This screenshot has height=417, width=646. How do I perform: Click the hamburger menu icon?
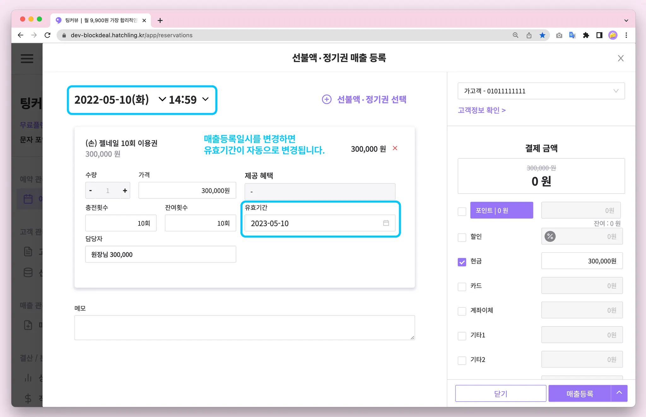27,58
